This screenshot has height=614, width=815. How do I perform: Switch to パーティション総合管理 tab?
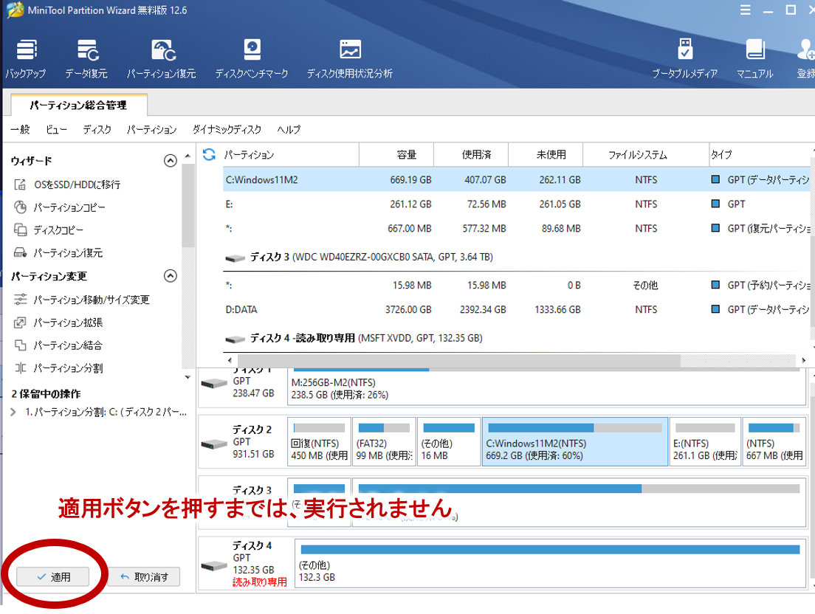click(x=78, y=105)
